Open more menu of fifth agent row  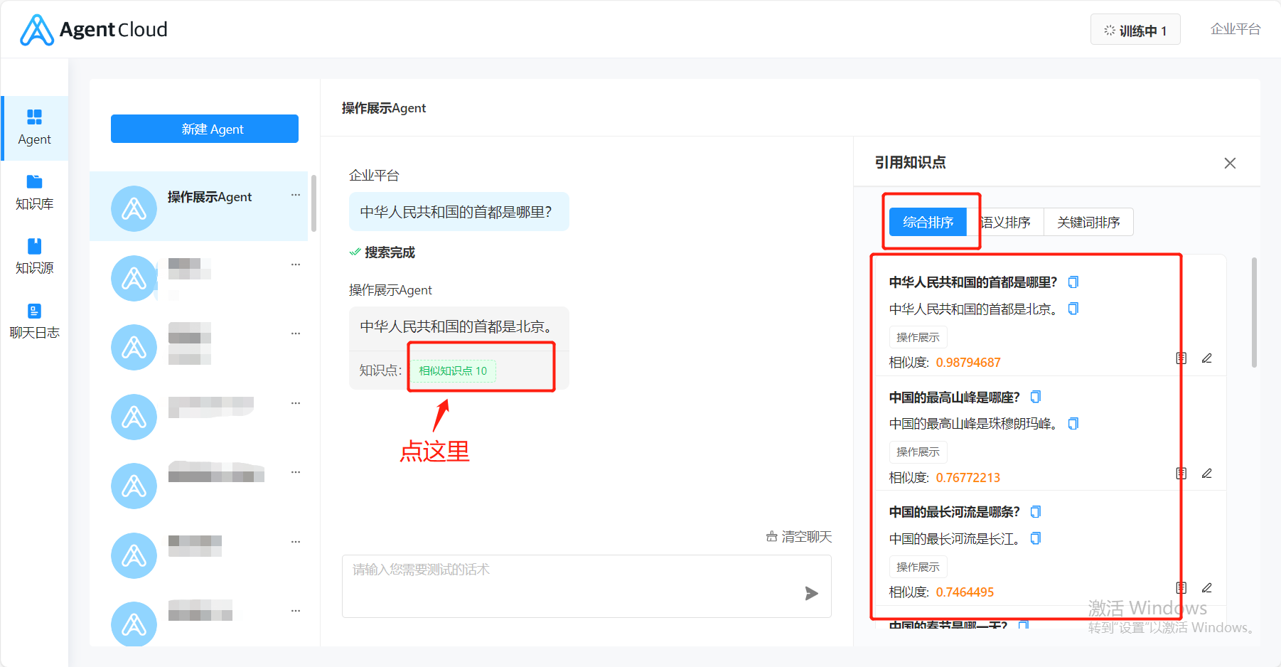[296, 472]
